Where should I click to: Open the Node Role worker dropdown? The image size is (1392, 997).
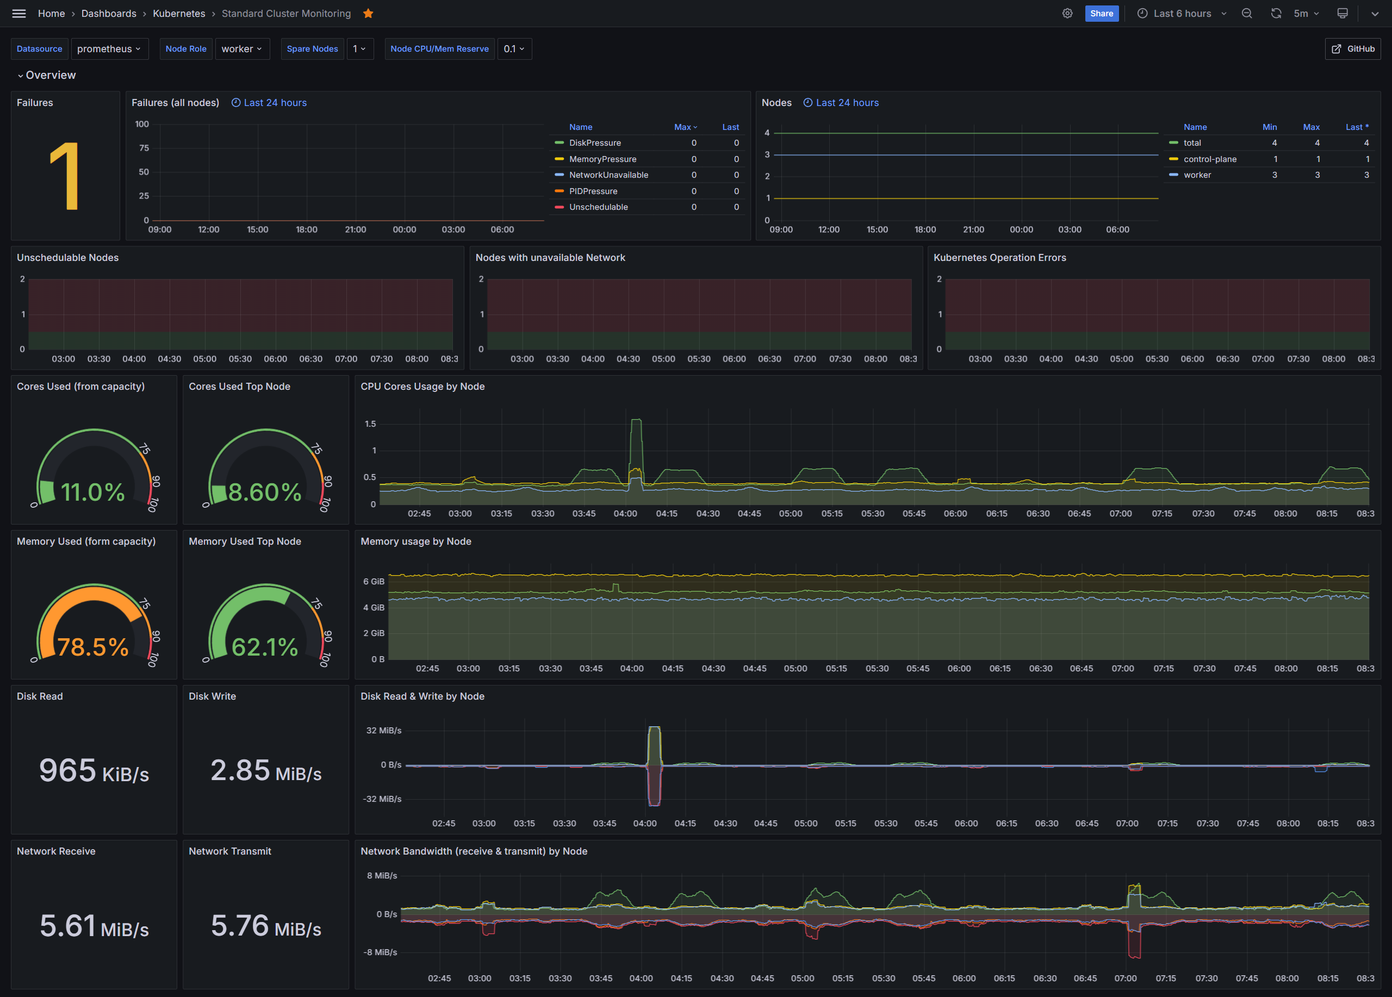click(x=242, y=49)
